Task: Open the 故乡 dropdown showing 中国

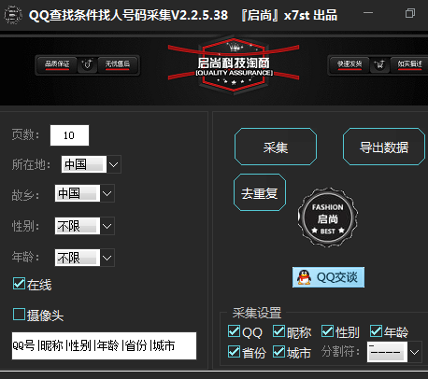Action: coord(85,193)
